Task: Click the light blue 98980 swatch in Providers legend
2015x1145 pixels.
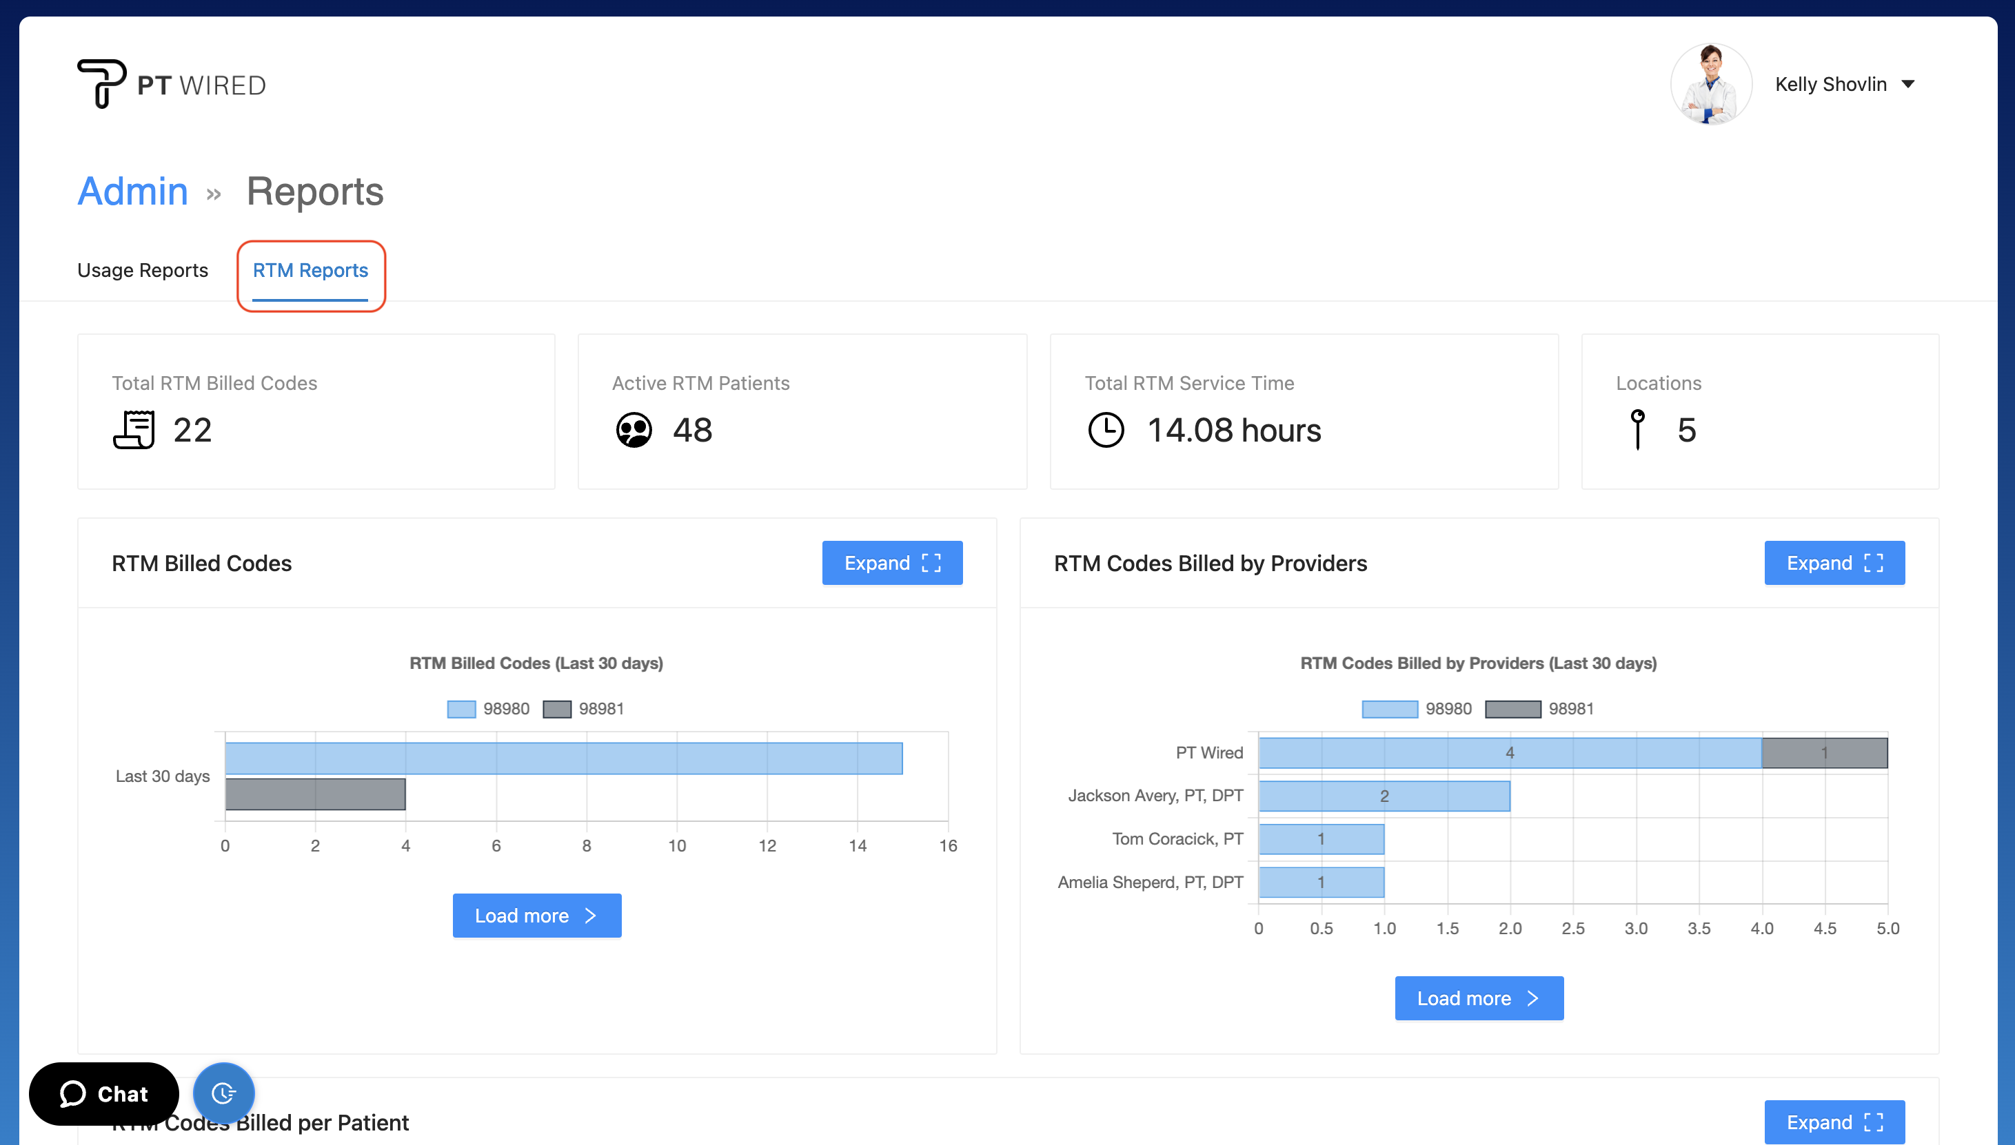Action: [x=1390, y=708]
